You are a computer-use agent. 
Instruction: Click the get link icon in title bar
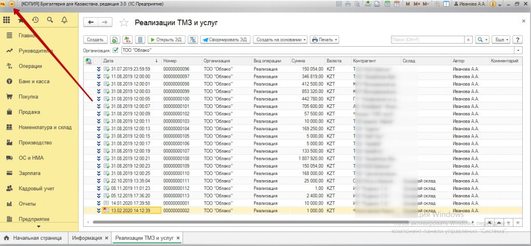coord(369,4)
